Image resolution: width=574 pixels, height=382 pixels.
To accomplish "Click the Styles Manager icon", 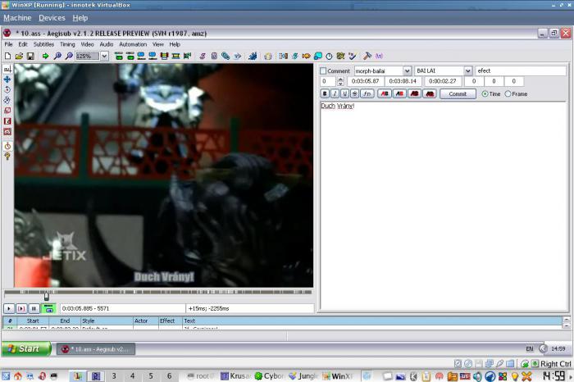I will pyautogui.click(x=203, y=56).
